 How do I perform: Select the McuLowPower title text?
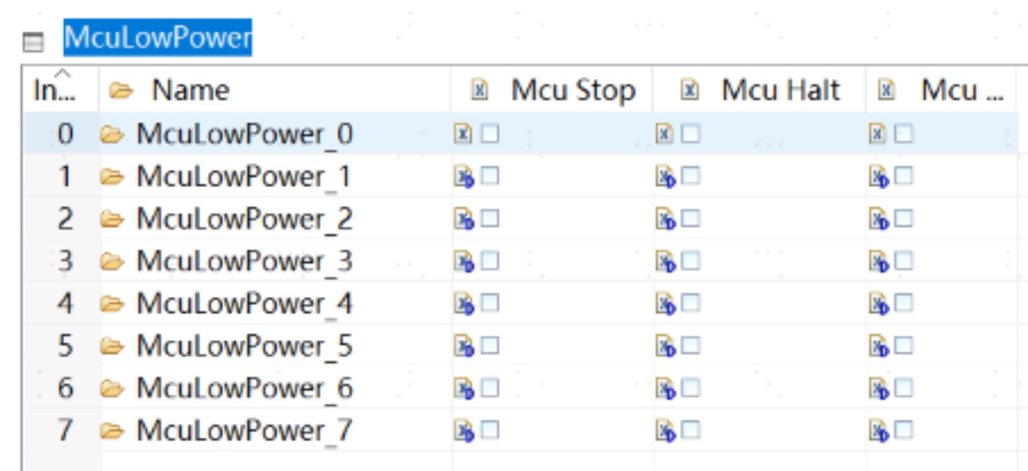[157, 38]
